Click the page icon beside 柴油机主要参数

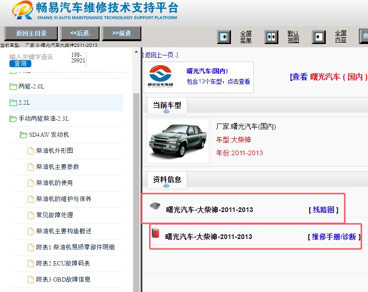pyautogui.click(x=31, y=167)
